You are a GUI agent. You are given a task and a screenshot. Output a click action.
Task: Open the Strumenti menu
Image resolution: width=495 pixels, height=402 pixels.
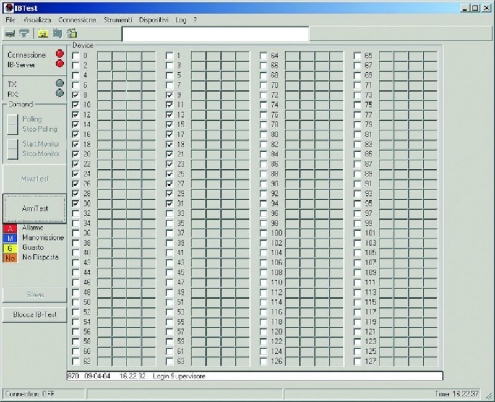click(x=118, y=19)
